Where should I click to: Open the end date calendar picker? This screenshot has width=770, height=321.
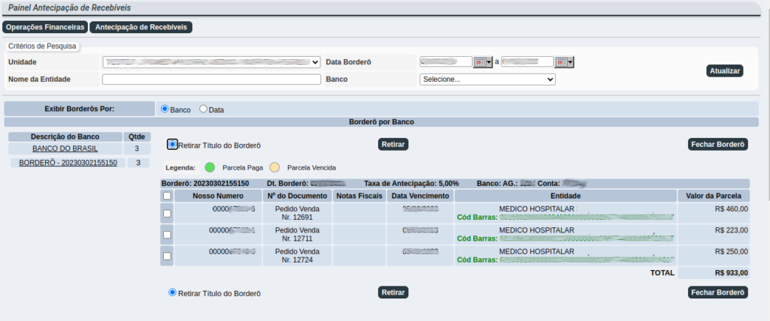565,61
